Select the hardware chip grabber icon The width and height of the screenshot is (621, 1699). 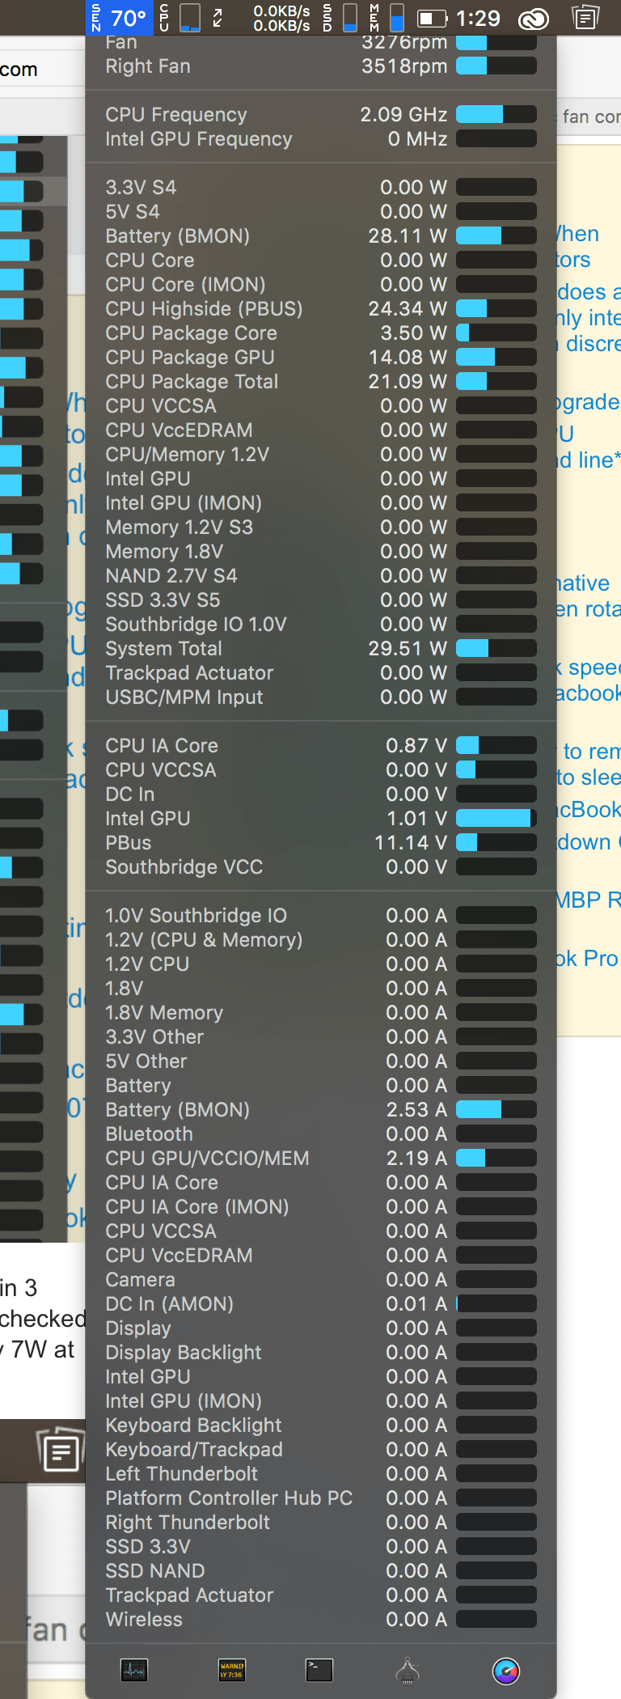409,1670
